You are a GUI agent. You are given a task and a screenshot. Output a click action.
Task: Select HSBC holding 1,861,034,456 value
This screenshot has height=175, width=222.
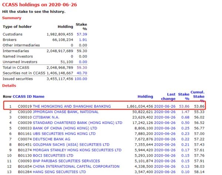pos(140,106)
